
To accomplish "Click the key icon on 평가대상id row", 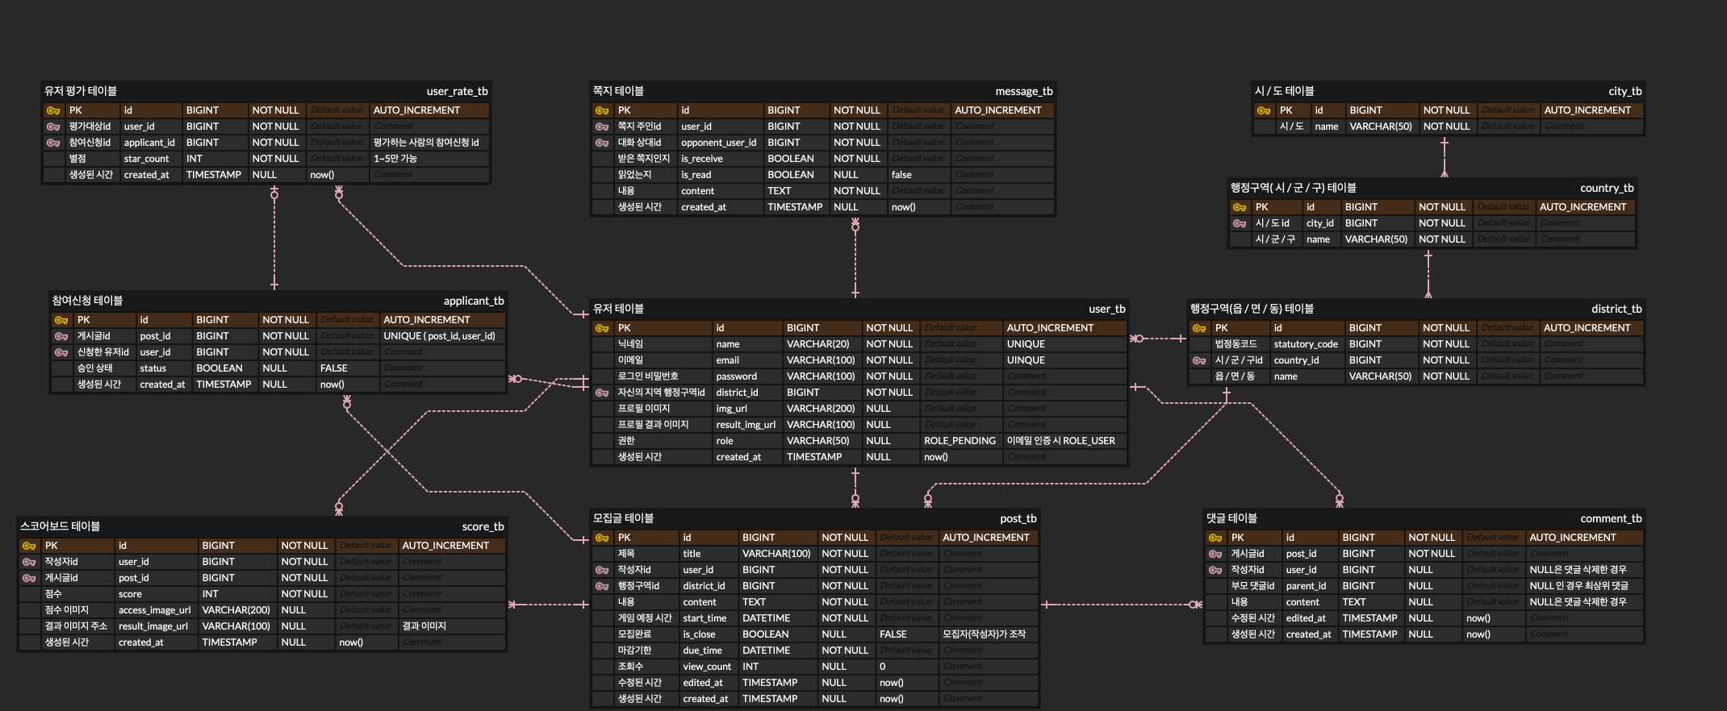I will coord(53,127).
